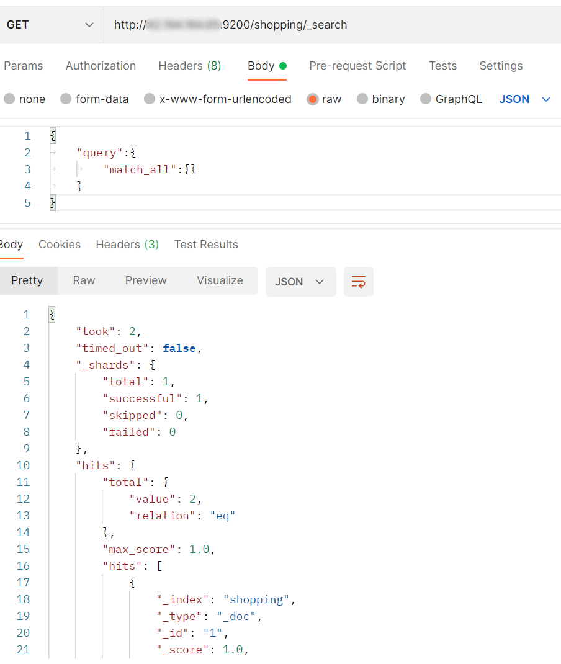Open the response JSON format dropdown

[x=300, y=282]
